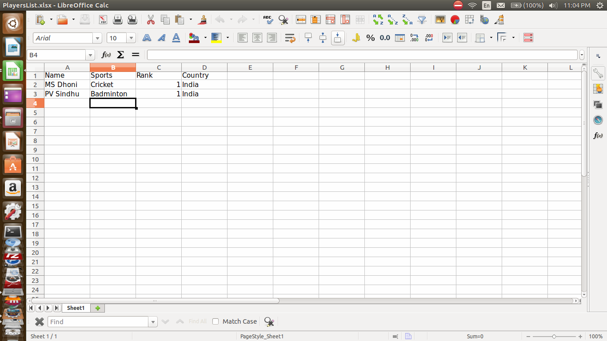607x341 pixels.
Task: Open the Recent documents dropdown arrow
Action: pyautogui.click(x=73, y=20)
